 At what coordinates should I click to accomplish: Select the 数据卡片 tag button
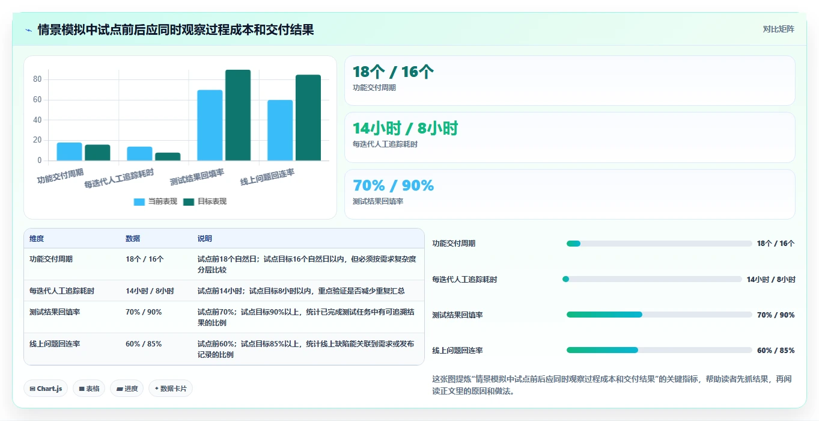171,389
